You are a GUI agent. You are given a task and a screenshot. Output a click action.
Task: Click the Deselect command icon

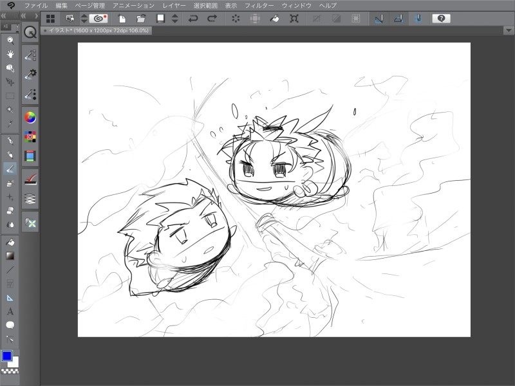[317, 19]
